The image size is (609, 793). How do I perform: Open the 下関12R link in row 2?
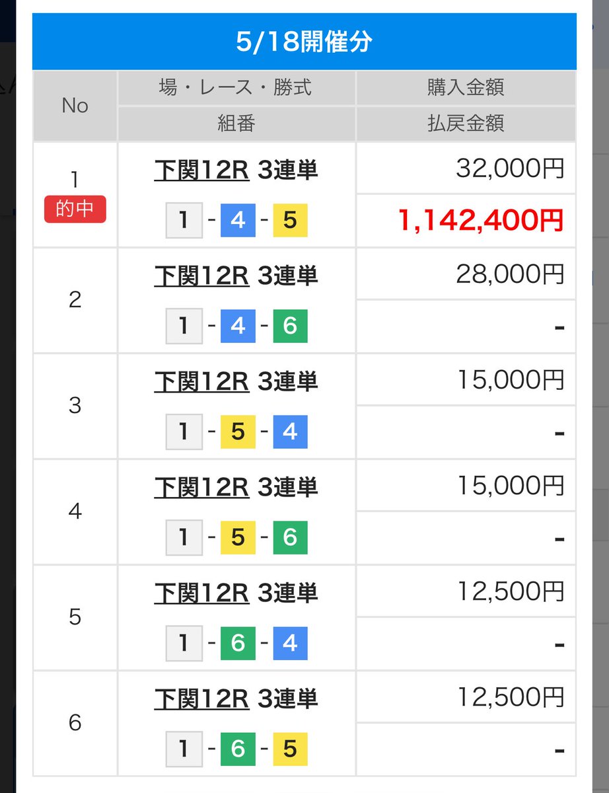click(x=201, y=276)
